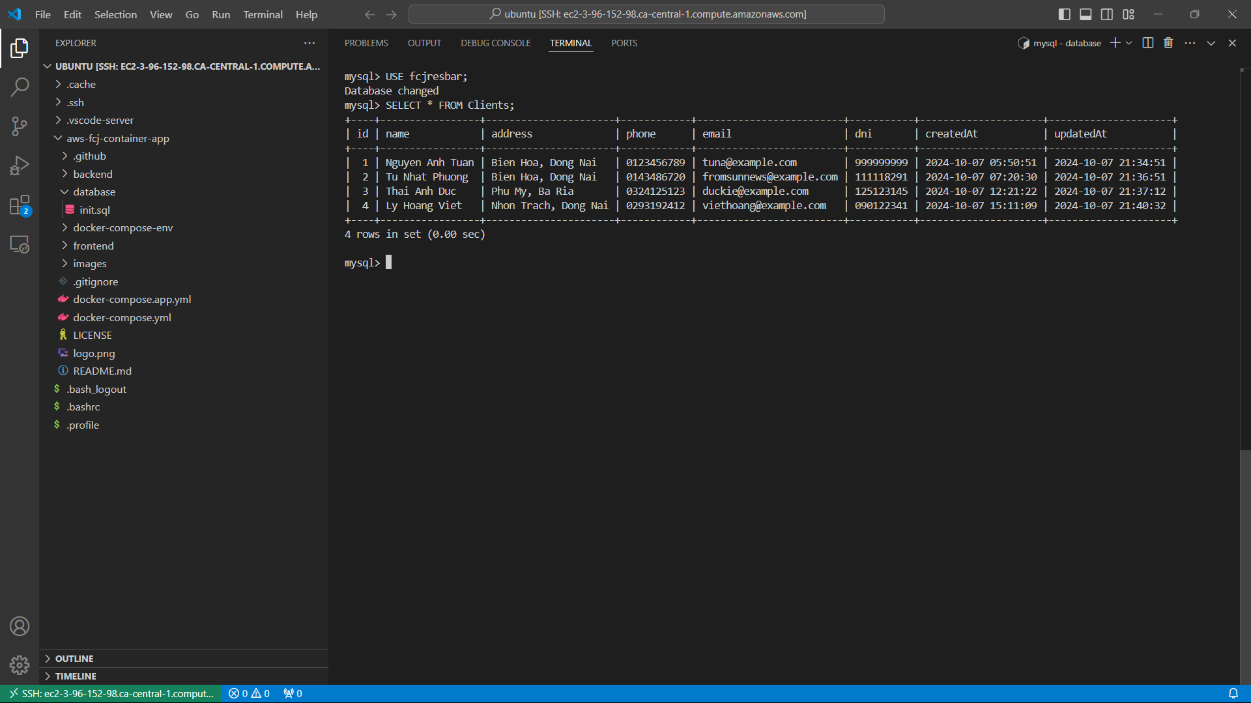This screenshot has height=703, width=1251.
Task: Toggle the bottom panel layout
Action: [x=1086, y=14]
